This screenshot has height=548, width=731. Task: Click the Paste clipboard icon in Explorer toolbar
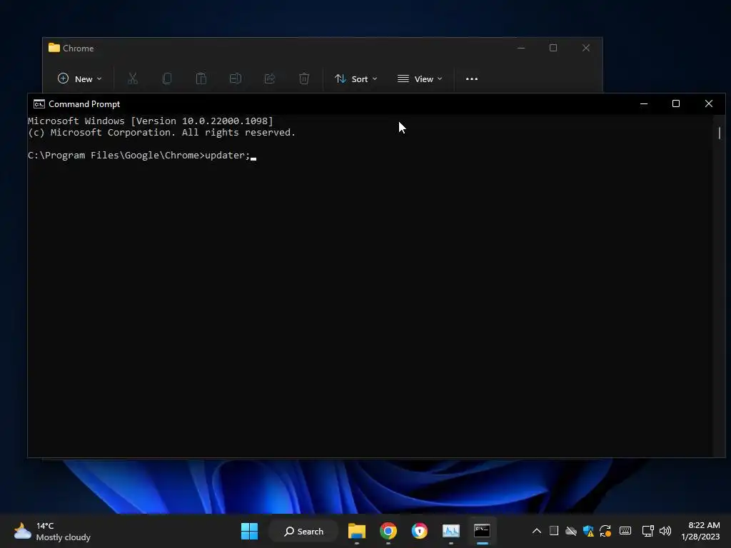click(x=201, y=78)
